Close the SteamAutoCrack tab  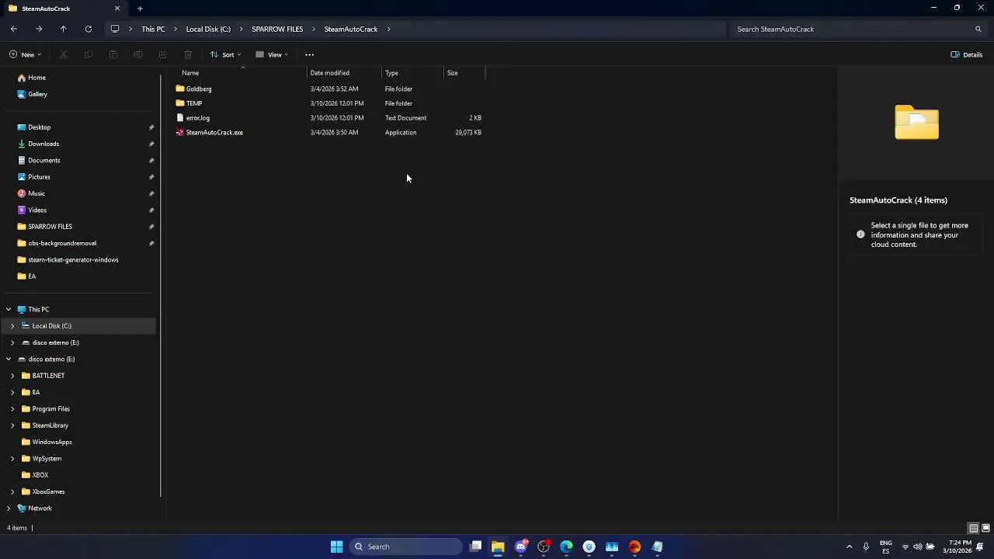pos(117,9)
